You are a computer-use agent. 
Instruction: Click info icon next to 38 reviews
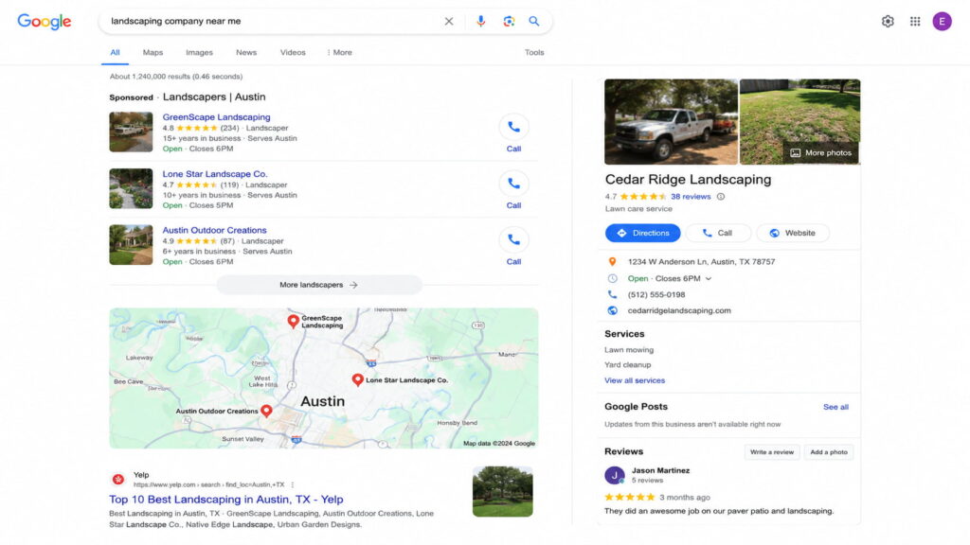[x=721, y=197]
